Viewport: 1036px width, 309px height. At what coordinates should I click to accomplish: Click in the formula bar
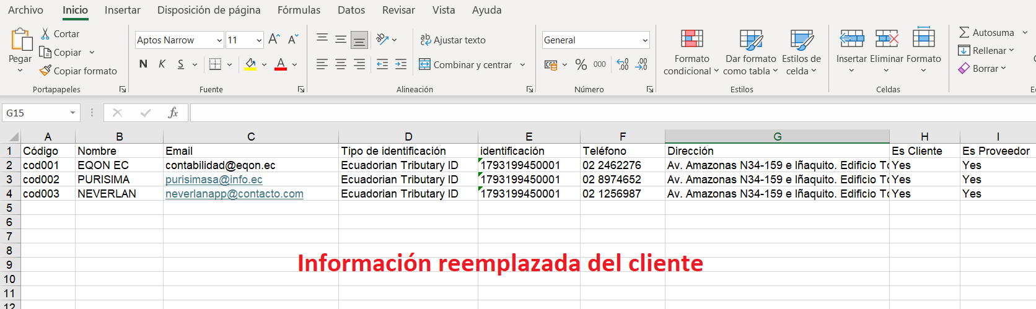point(612,113)
